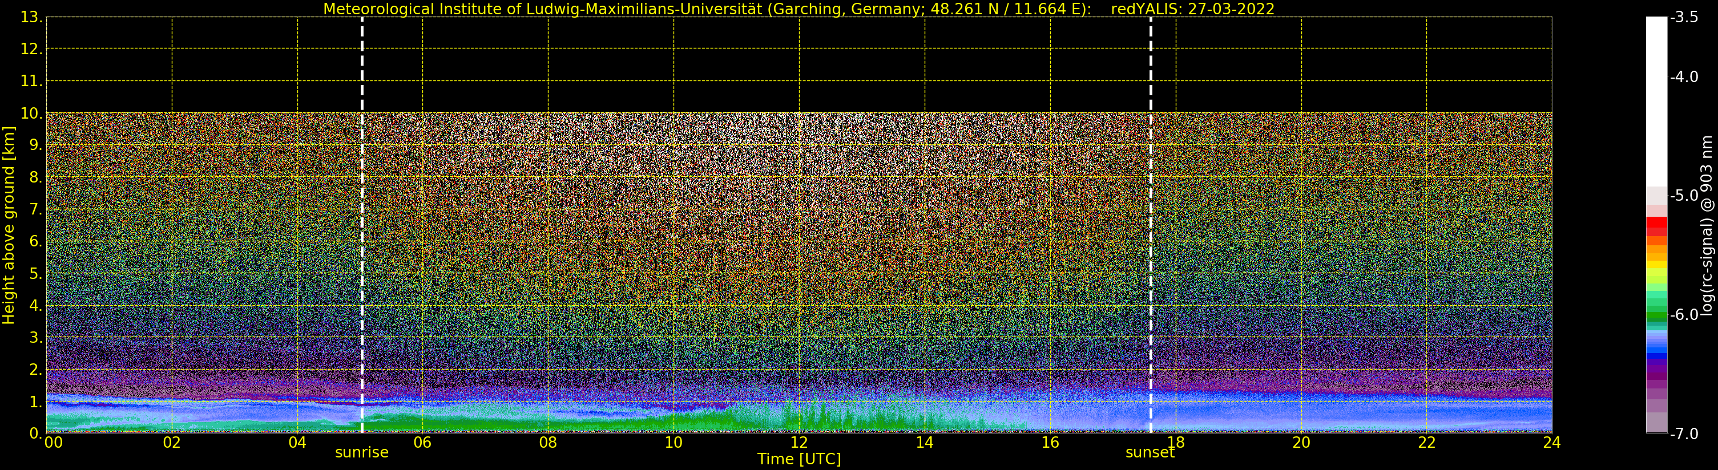Click the colorbar tick value '-4.0'
Screen dimensions: 1718x470
(1684, 76)
